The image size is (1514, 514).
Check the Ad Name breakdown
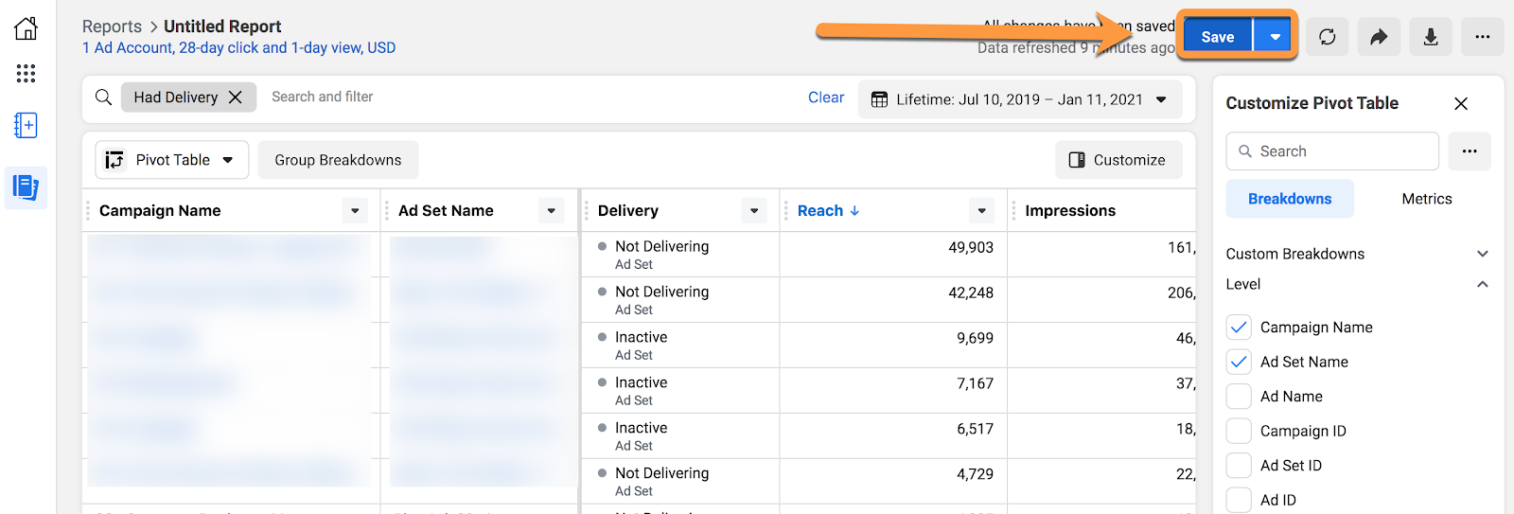(x=1239, y=397)
